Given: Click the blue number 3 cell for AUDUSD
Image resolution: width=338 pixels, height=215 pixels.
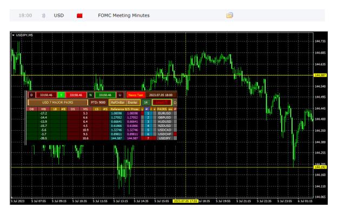Looking at the screenshot, I should [x=148, y=122].
